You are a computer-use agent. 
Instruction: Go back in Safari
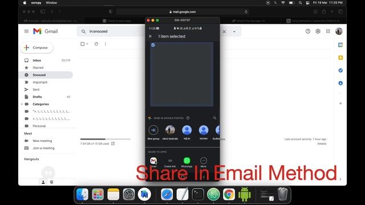click(x=52, y=11)
